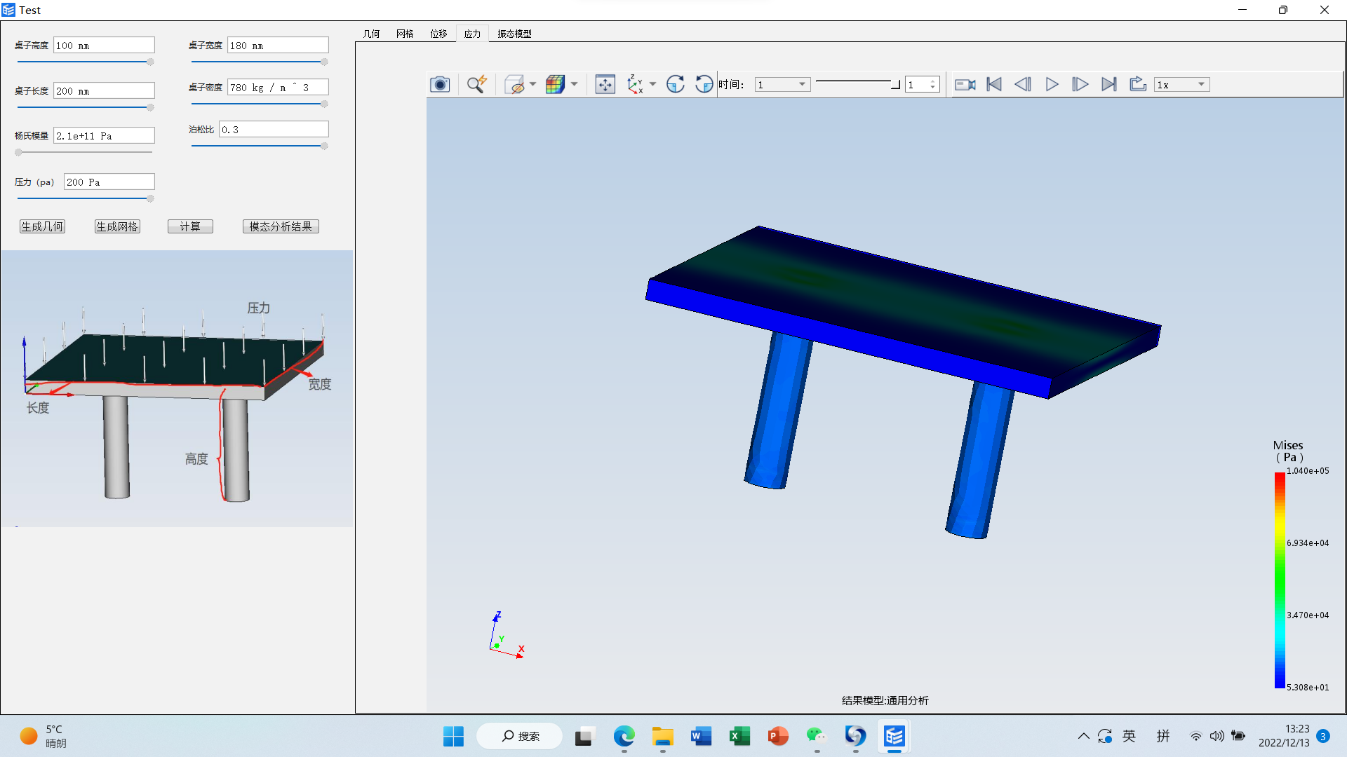Switch to the 网格 tab
1347x757 pixels.
pyautogui.click(x=405, y=34)
